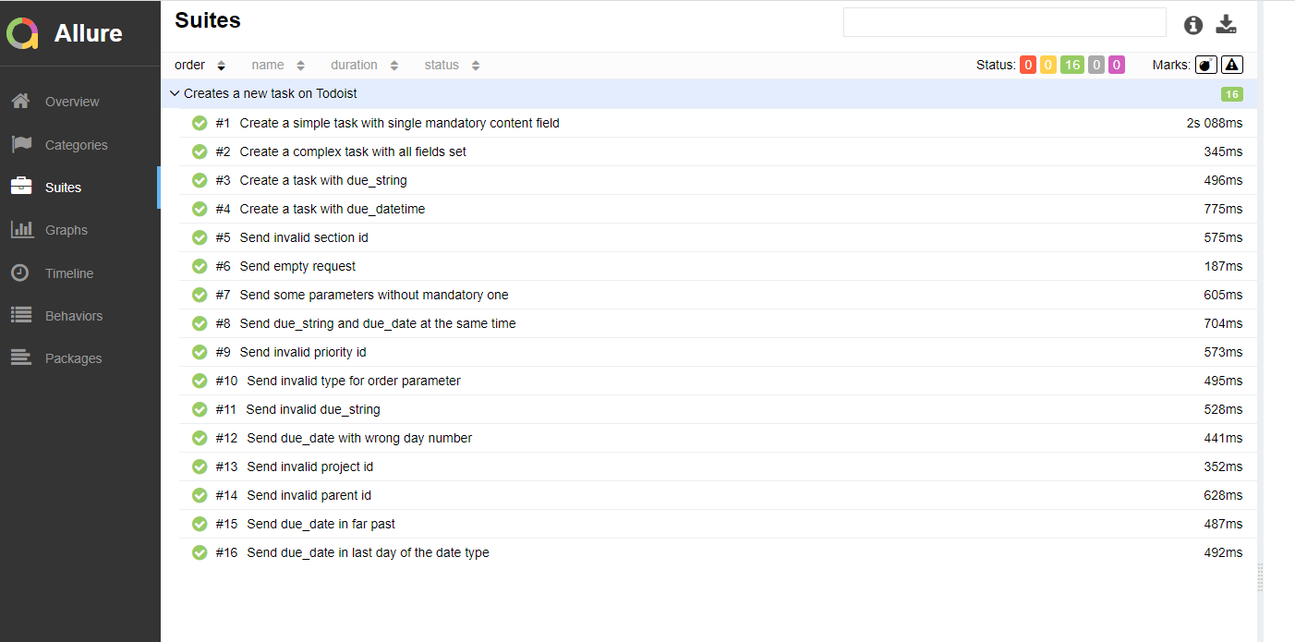Image resolution: width=1295 pixels, height=642 pixels.
Task: Show the info tooltip icon
Action: click(1193, 25)
